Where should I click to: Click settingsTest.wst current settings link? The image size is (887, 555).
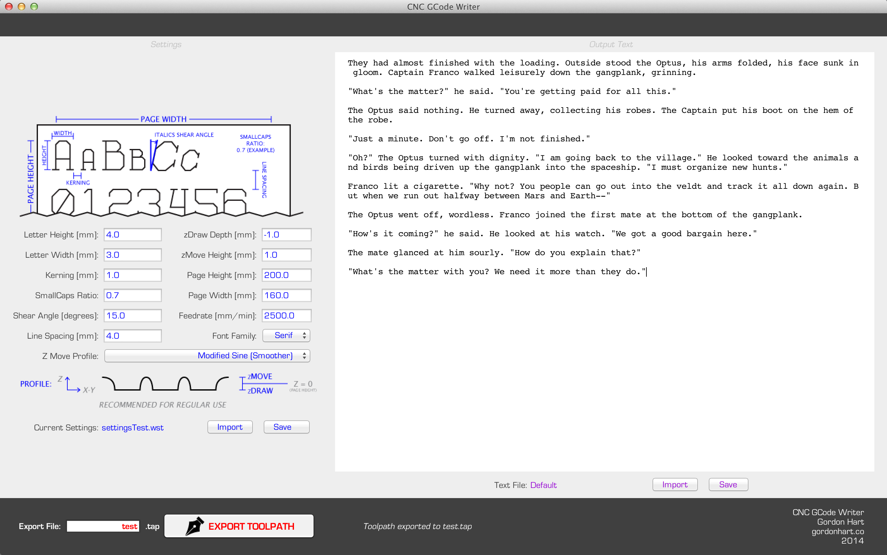coord(132,428)
